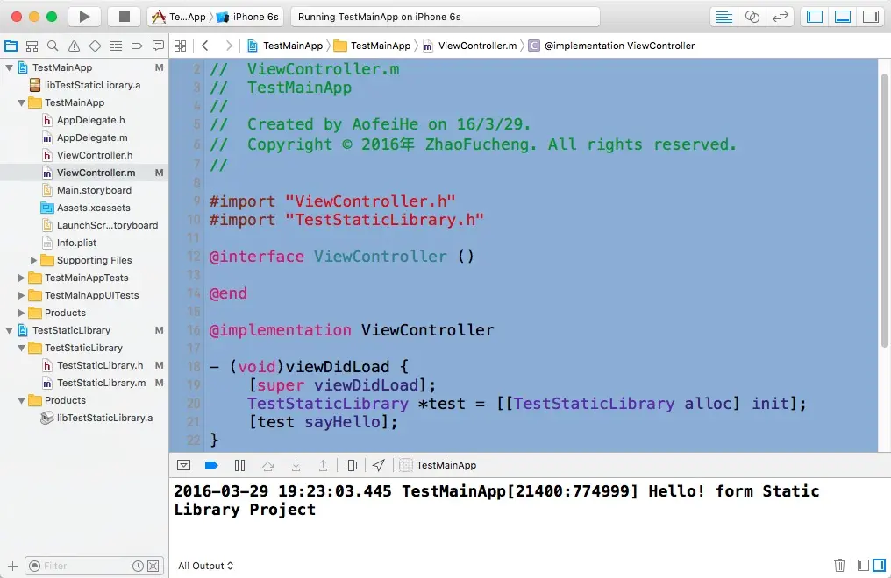Show the Assistant editor
This screenshot has height=578, width=891.
pyautogui.click(x=752, y=17)
